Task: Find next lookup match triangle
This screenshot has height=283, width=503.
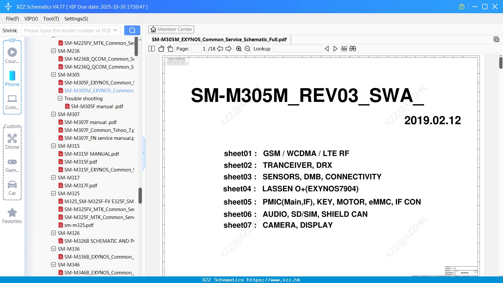Action: (335, 48)
